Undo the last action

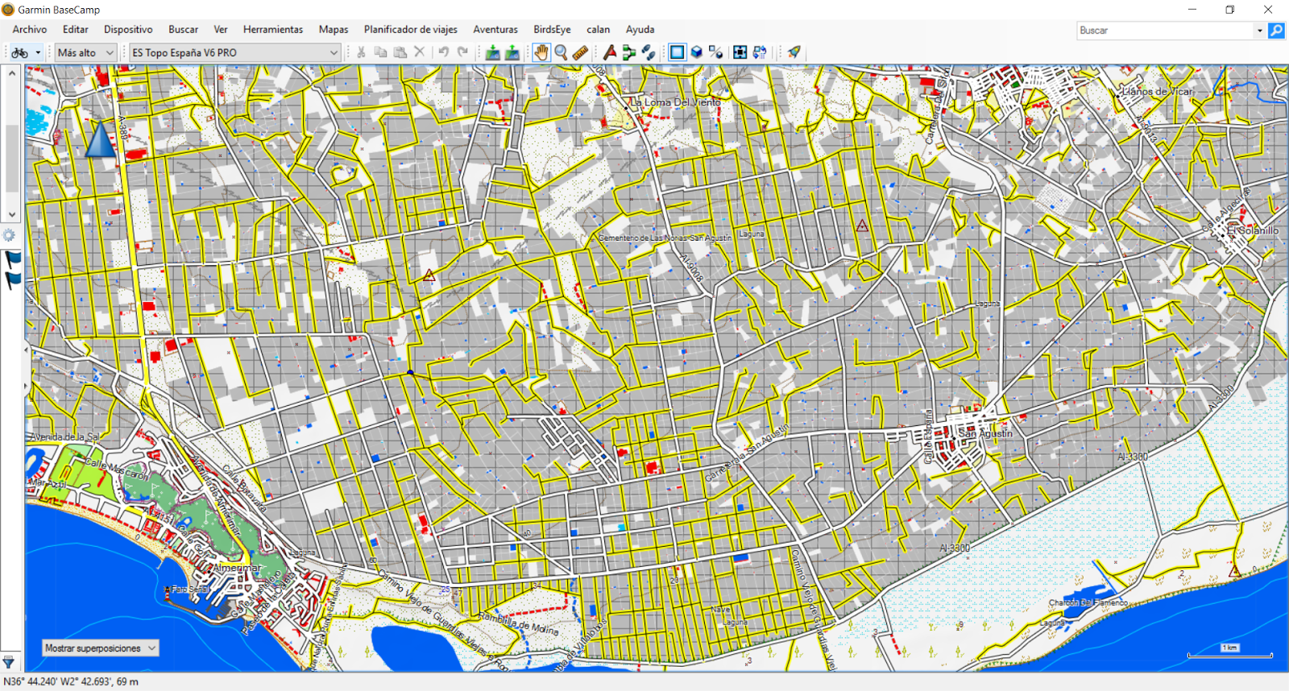(x=444, y=52)
